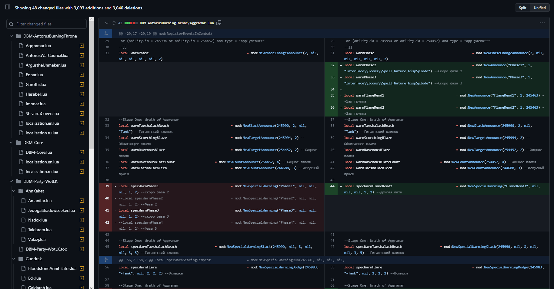Open the three-dot file options menu
The image size is (554, 289).
[x=542, y=23]
